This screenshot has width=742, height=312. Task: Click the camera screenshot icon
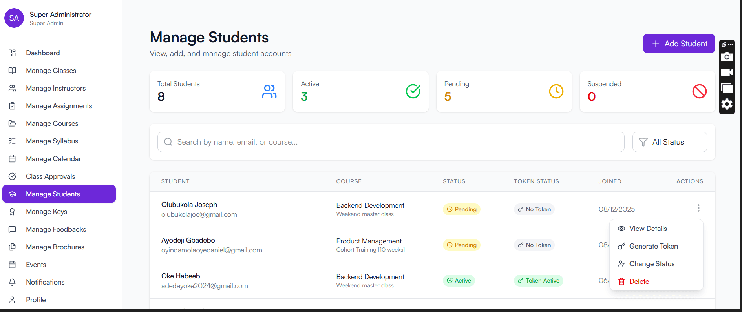tap(727, 57)
